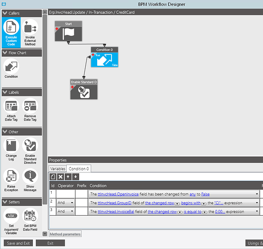Pick the Set BPM Data Field icon

pyautogui.click(x=30, y=220)
